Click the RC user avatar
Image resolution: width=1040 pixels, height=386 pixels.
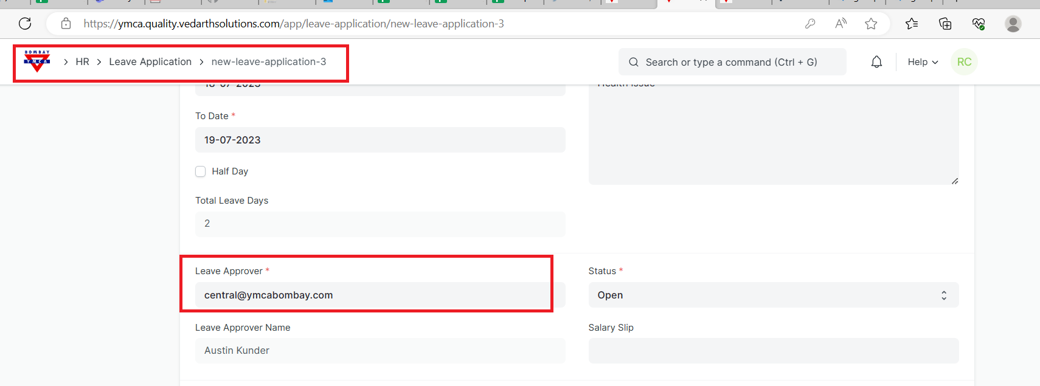(x=964, y=62)
